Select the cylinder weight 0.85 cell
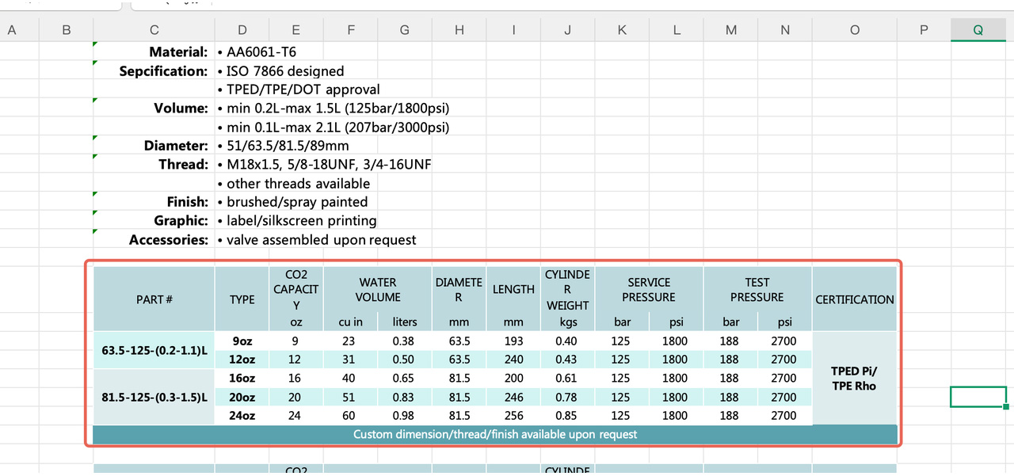Viewport: 1014px width, 476px height. coord(567,415)
